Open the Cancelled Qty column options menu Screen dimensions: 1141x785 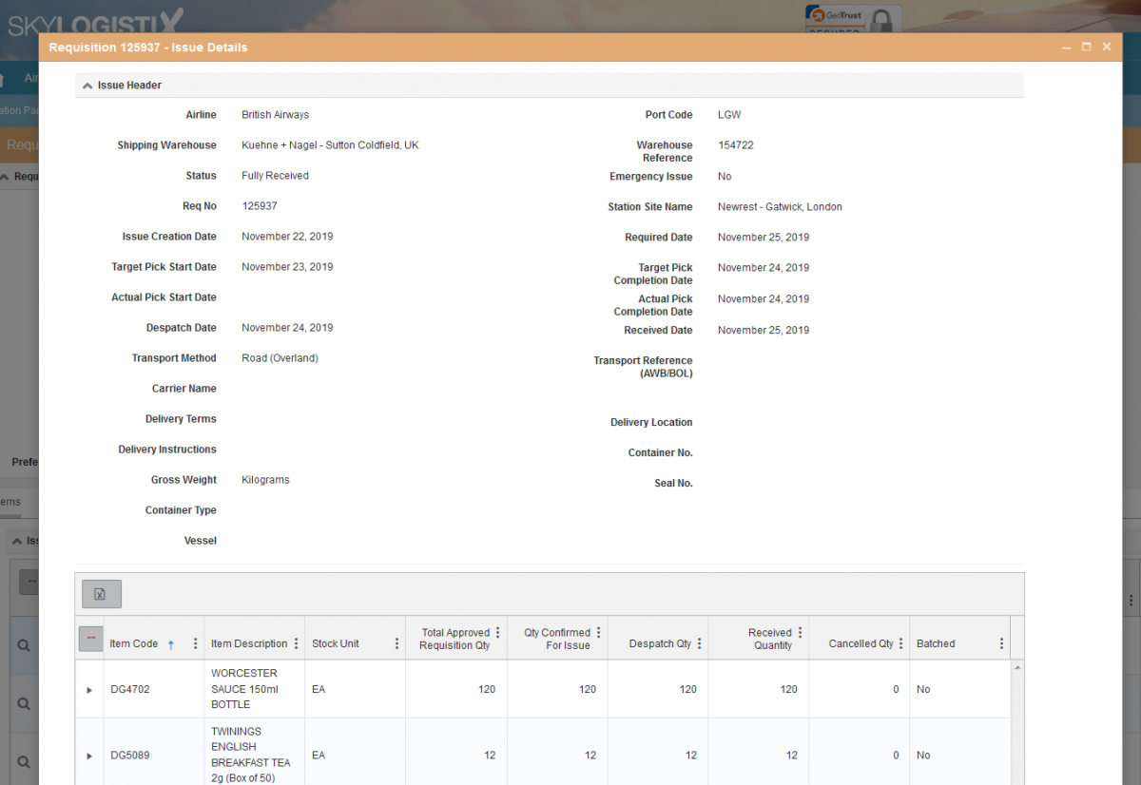click(900, 642)
